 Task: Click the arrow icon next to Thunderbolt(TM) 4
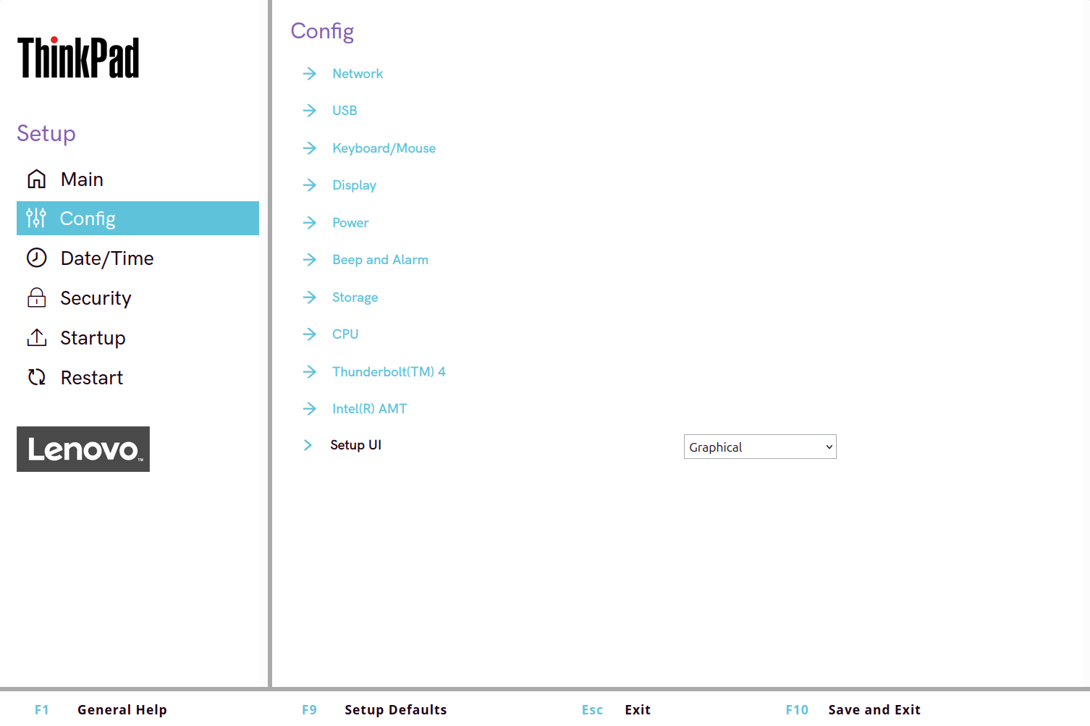(310, 372)
